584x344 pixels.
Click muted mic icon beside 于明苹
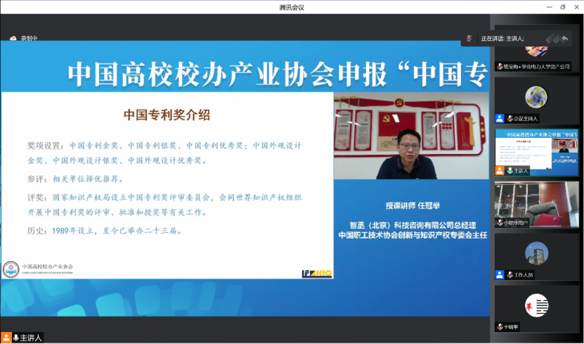click(x=500, y=327)
